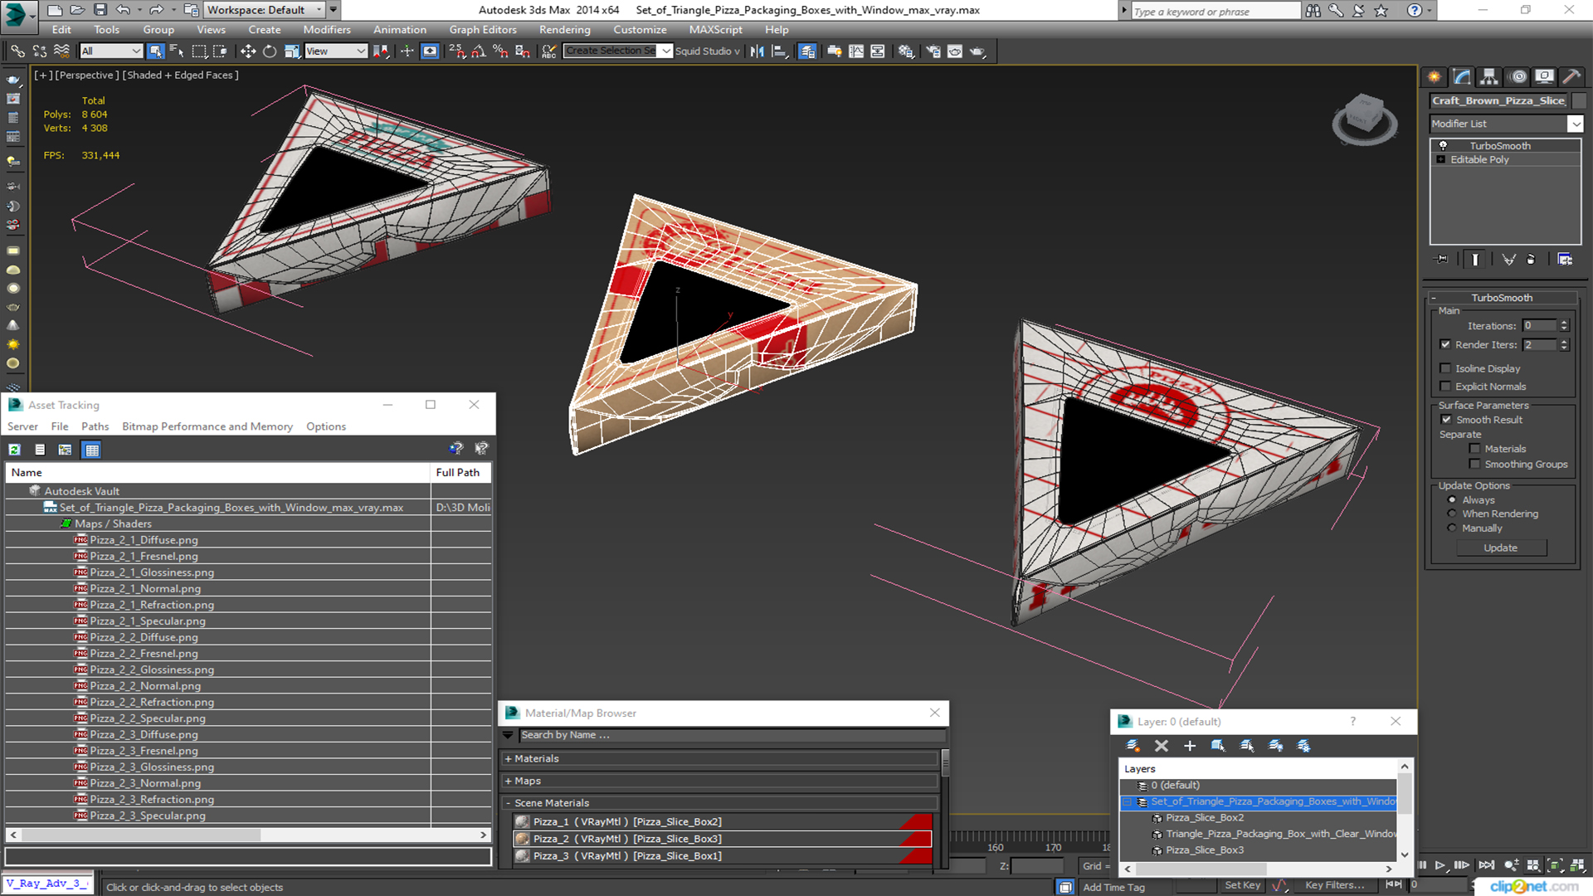This screenshot has height=896, width=1593.
Task: Enable Explicit Normals checkbox
Action: pos(1446,387)
